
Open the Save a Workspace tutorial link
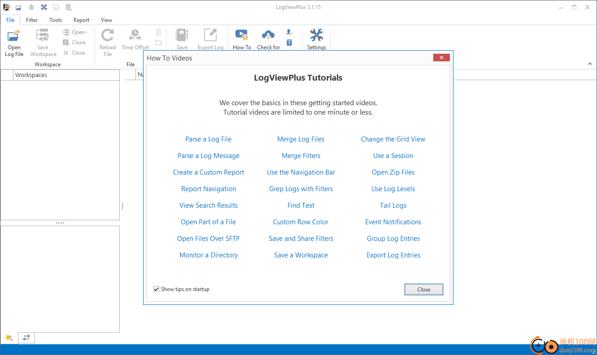[301, 255]
